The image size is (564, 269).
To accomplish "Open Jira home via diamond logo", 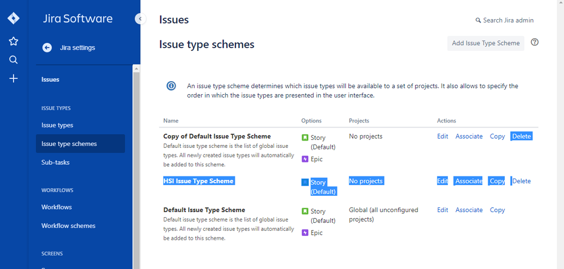I will (x=14, y=18).
